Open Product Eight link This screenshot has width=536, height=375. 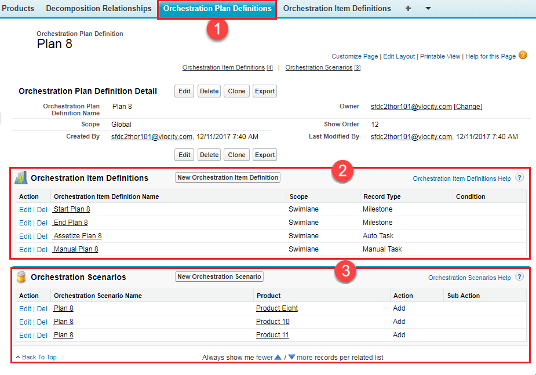277,308
